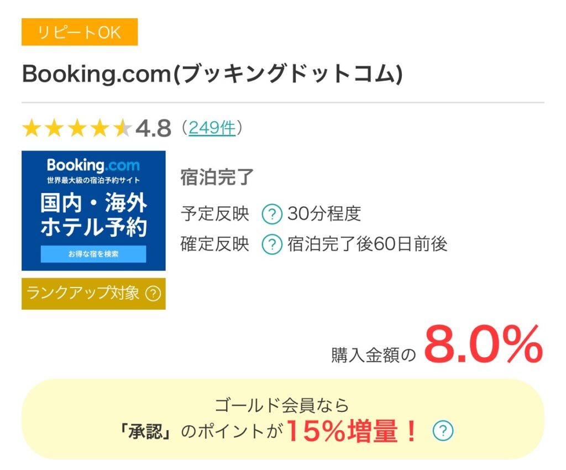Select the ランクアップ対象 gold label
Image resolution: width=566 pixels, height=470 pixels.
tap(83, 293)
